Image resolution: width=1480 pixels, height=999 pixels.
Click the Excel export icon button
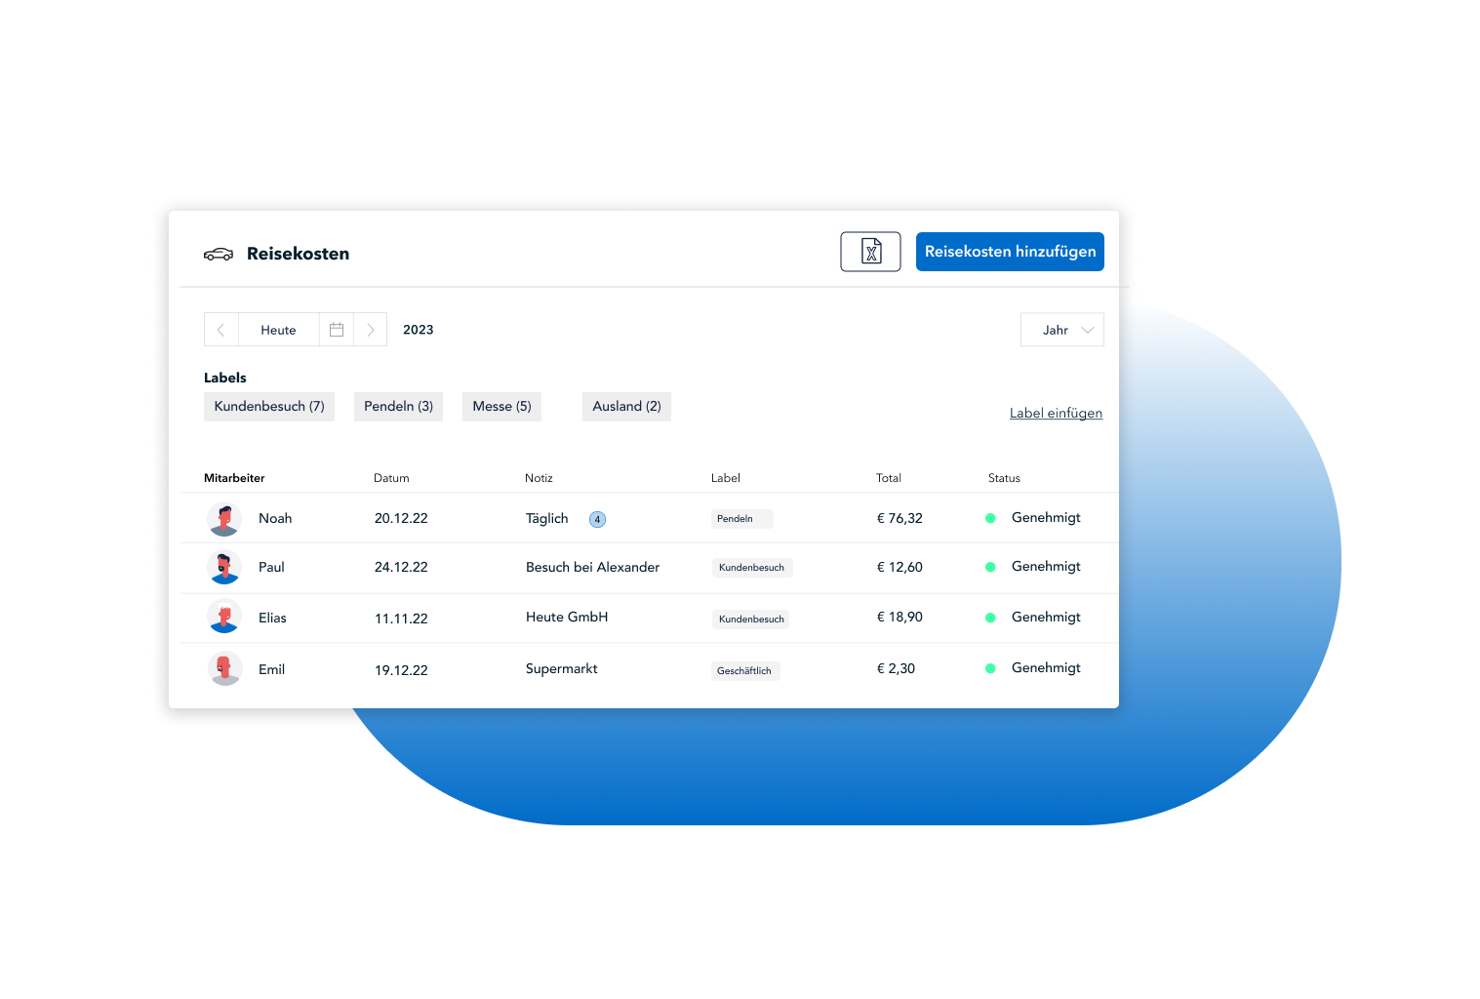point(870,252)
